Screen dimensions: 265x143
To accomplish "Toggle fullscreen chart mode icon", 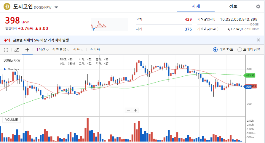I will (6, 50).
